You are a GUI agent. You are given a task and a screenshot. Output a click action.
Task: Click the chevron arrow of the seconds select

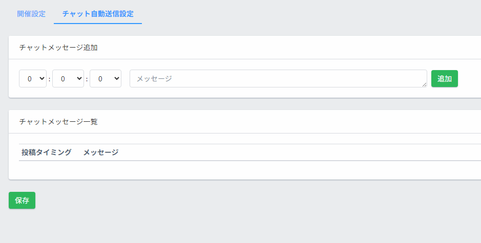[x=116, y=79]
